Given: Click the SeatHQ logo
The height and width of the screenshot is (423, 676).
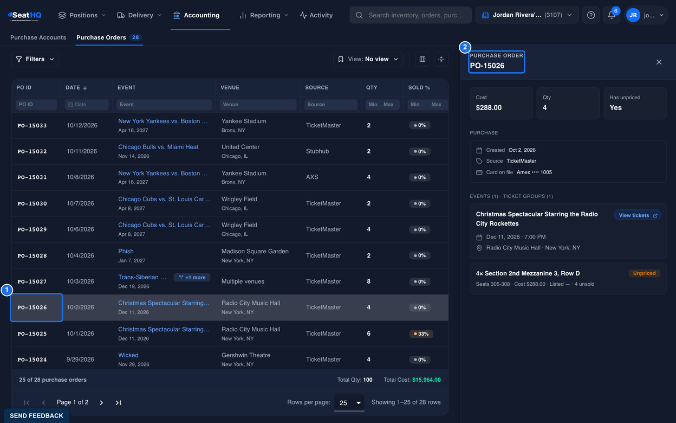Looking at the screenshot, I should tap(24, 15).
